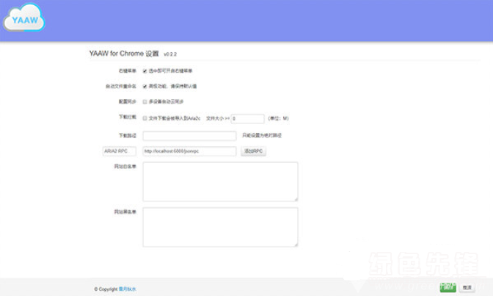This screenshot has width=493, height=296.
Task: Click the 'YAAW for Chrome' settings heading
Action: 124,54
